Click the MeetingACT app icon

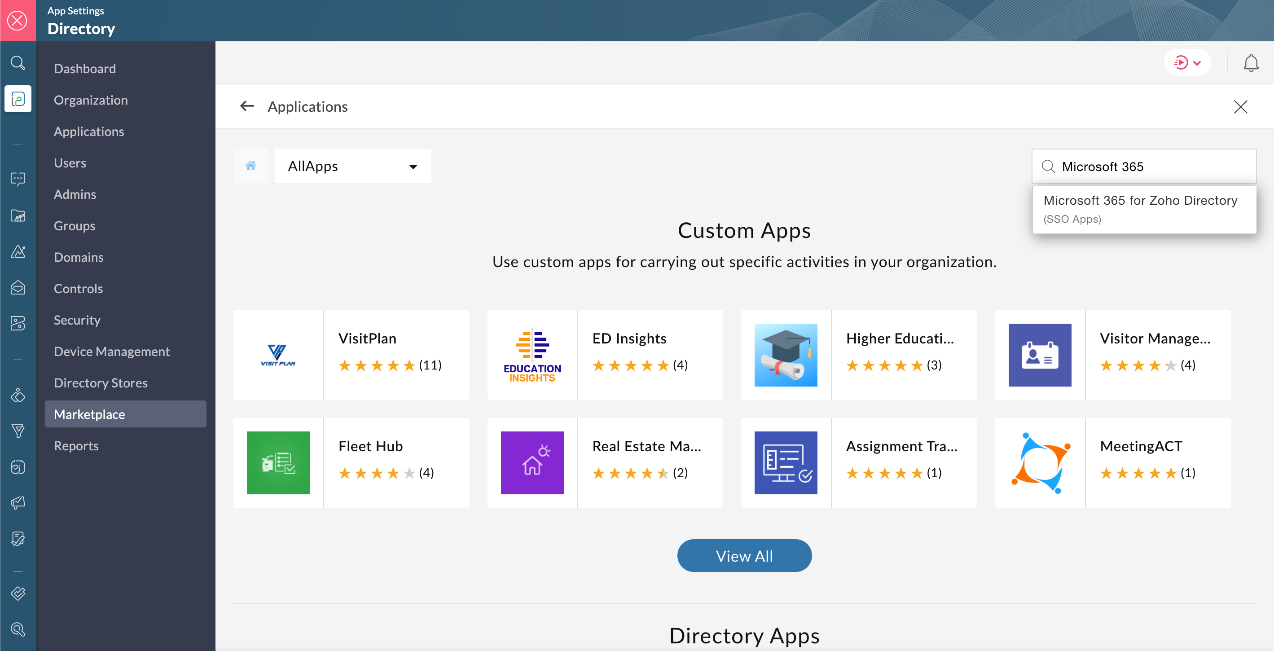click(1040, 462)
